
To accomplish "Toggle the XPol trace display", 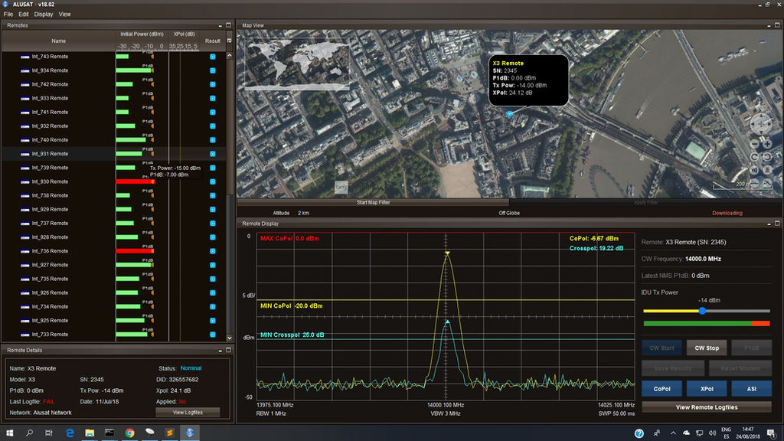I will 707,388.
